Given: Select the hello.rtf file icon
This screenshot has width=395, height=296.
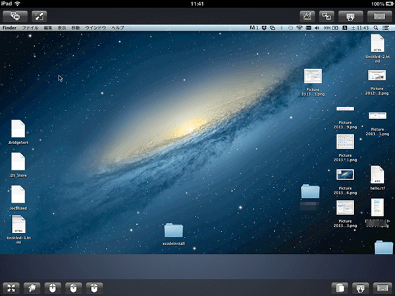Looking at the screenshot, I should (x=377, y=175).
